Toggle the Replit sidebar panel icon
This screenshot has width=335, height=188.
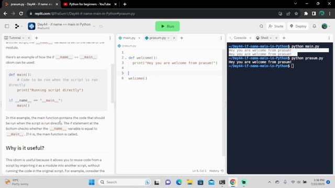(x=7, y=26)
